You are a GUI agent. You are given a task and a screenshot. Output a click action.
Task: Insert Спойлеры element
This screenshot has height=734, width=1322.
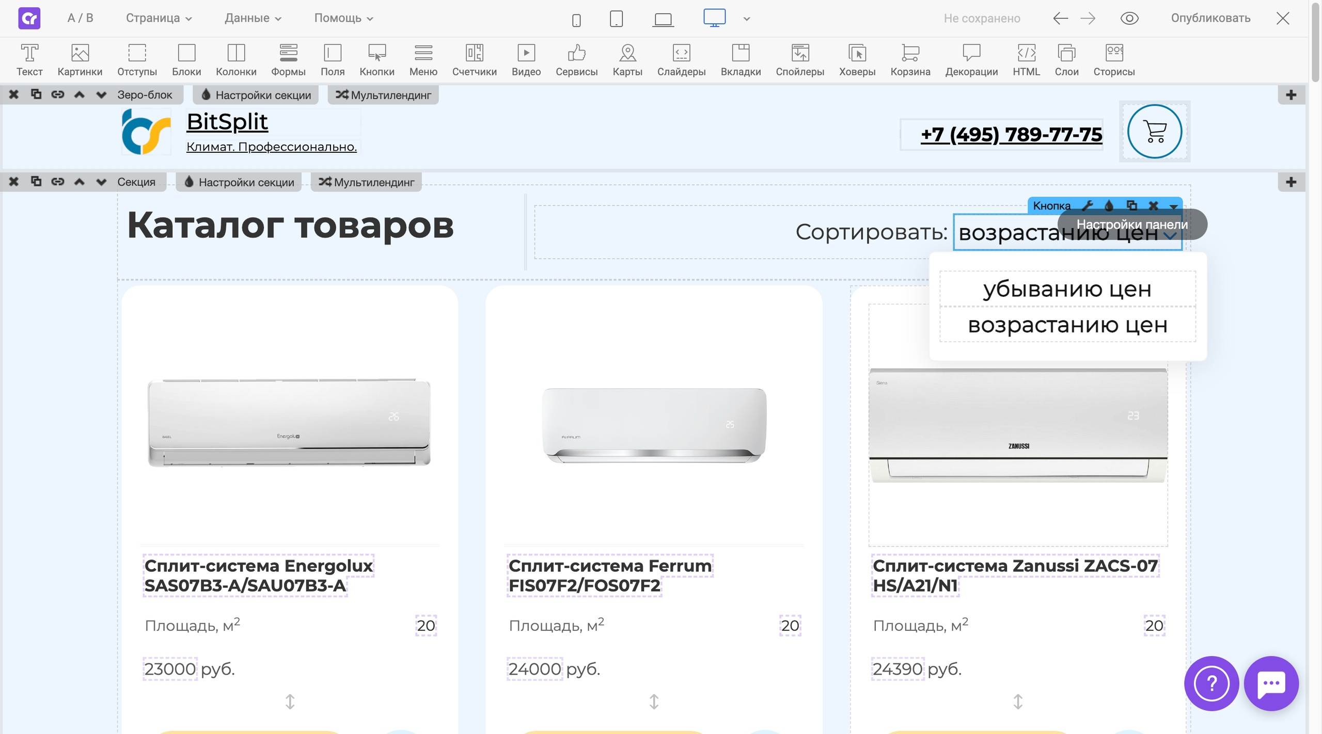click(800, 60)
